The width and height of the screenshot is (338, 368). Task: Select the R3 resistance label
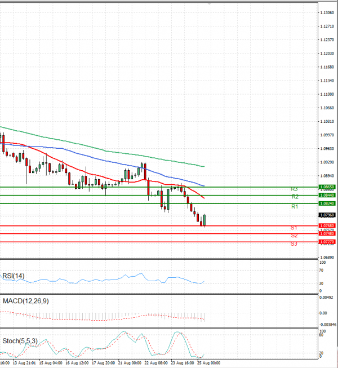pyautogui.click(x=295, y=189)
